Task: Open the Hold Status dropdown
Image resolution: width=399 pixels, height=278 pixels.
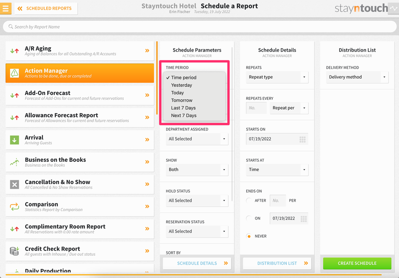Action: click(x=197, y=201)
